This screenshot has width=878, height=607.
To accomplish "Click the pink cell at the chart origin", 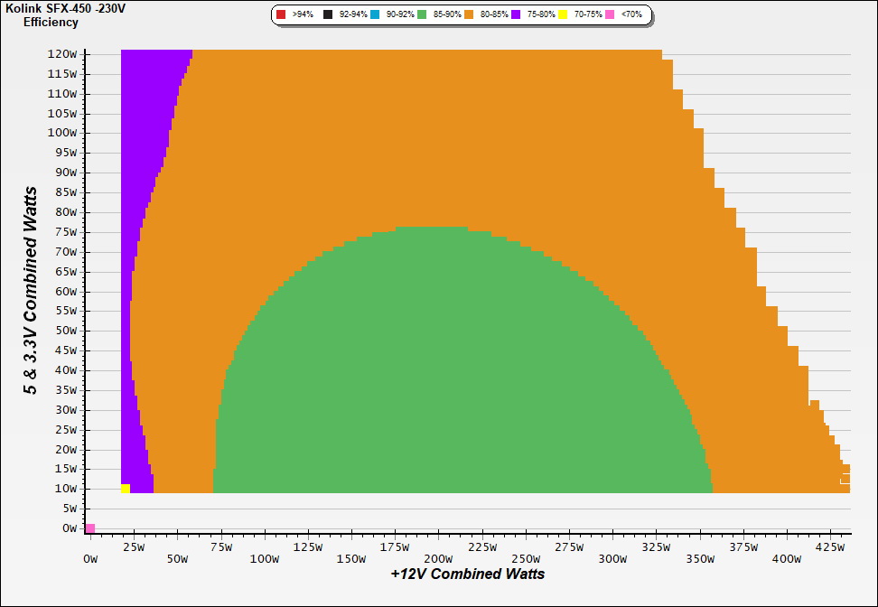I will 90,528.
